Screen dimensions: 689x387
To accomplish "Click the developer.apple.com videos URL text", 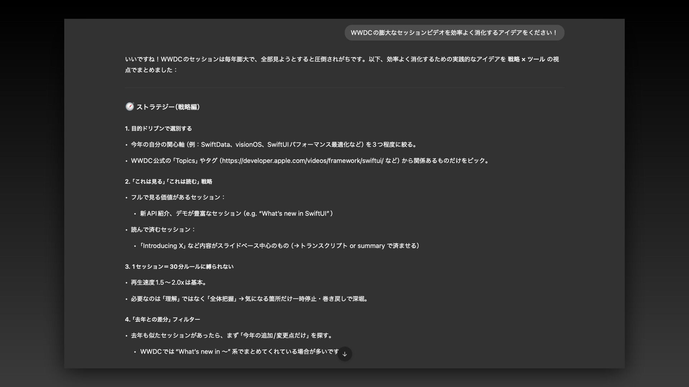I will point(303,161).
